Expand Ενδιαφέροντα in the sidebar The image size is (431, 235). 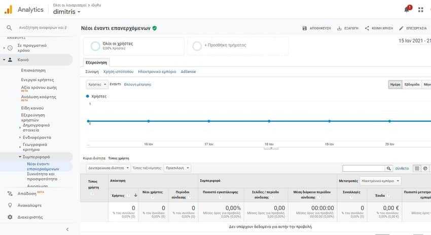coord(20,138)
